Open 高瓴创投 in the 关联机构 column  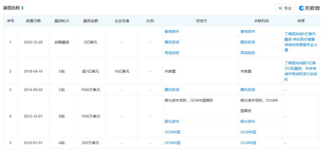pos(248,53)
